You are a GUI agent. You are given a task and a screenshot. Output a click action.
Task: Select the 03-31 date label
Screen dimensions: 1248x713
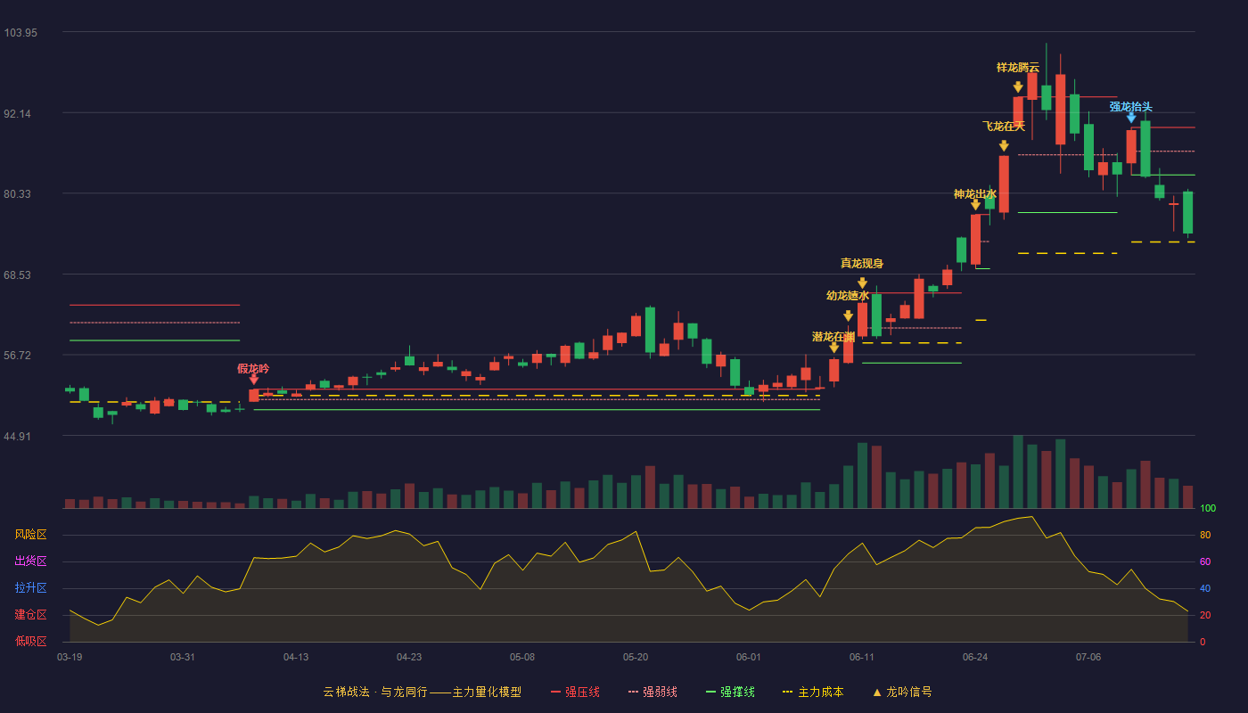coord(183,657)
